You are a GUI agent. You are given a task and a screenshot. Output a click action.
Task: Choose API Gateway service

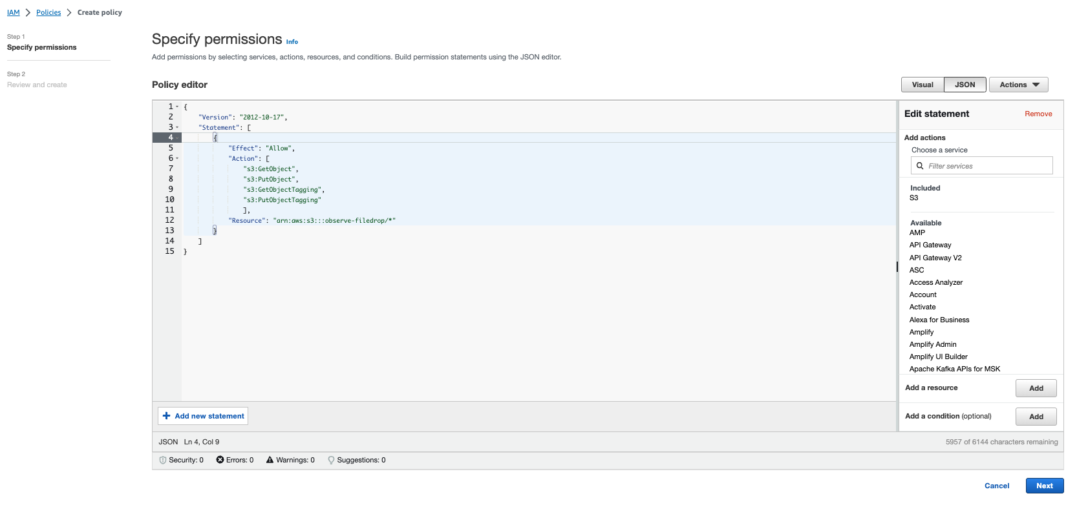click(x=930, y=245)
